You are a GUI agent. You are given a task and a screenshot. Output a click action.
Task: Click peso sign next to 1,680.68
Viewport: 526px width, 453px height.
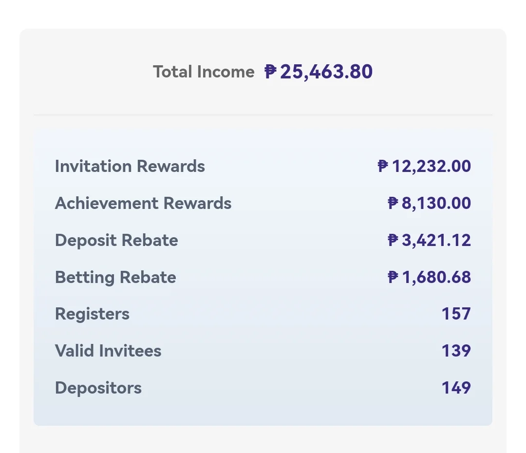tap(393, 277)
